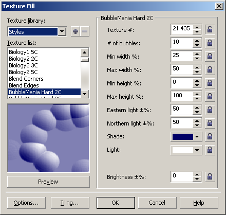Toggle the lock icon beside Texture #
This screenshot has height=215, width=226.
[x=210, y=29]
